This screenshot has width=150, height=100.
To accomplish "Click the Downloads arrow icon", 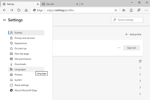I will pos(11,64).
